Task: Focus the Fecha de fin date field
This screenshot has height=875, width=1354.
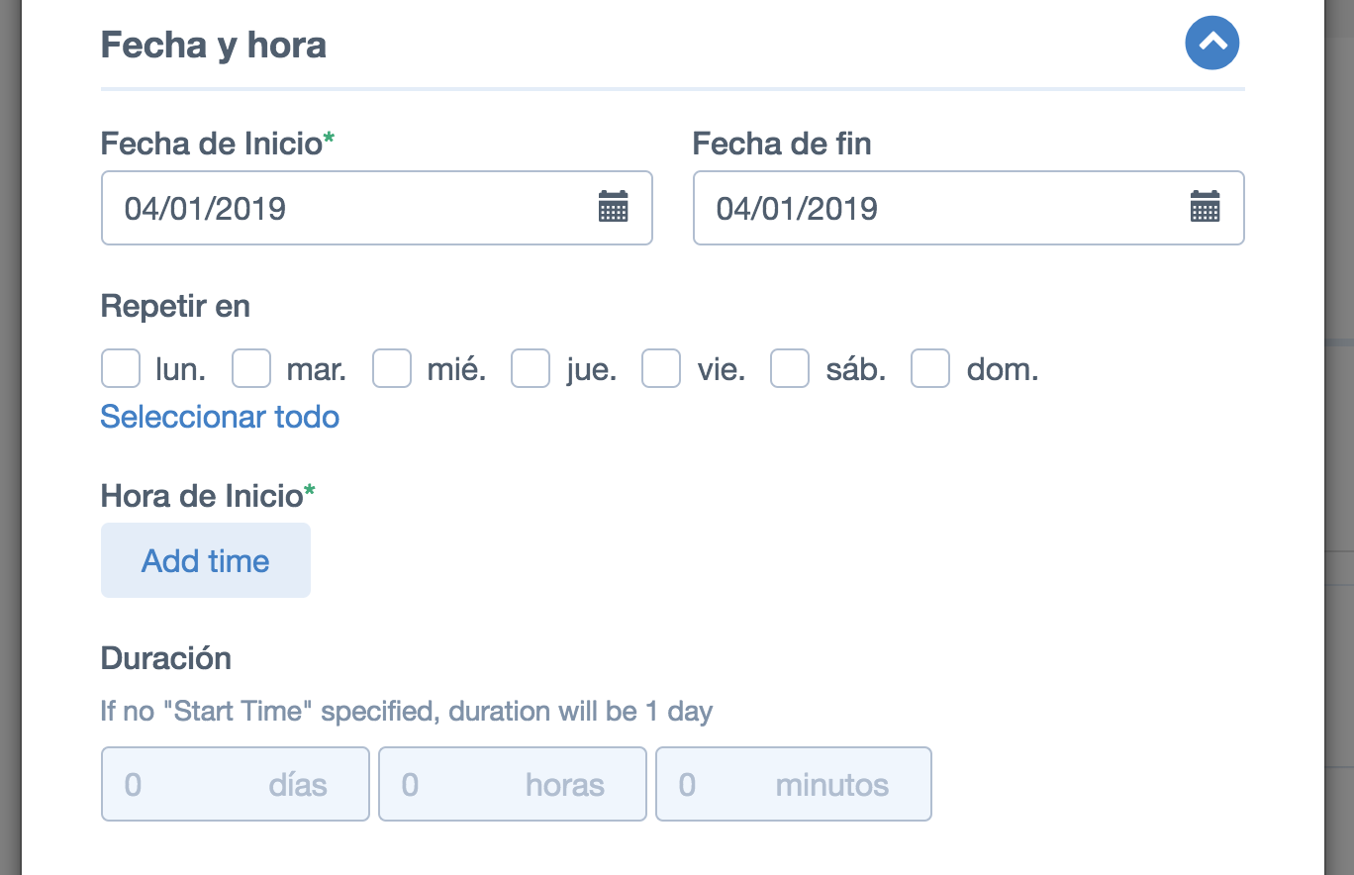Action: tap(969, 208)
